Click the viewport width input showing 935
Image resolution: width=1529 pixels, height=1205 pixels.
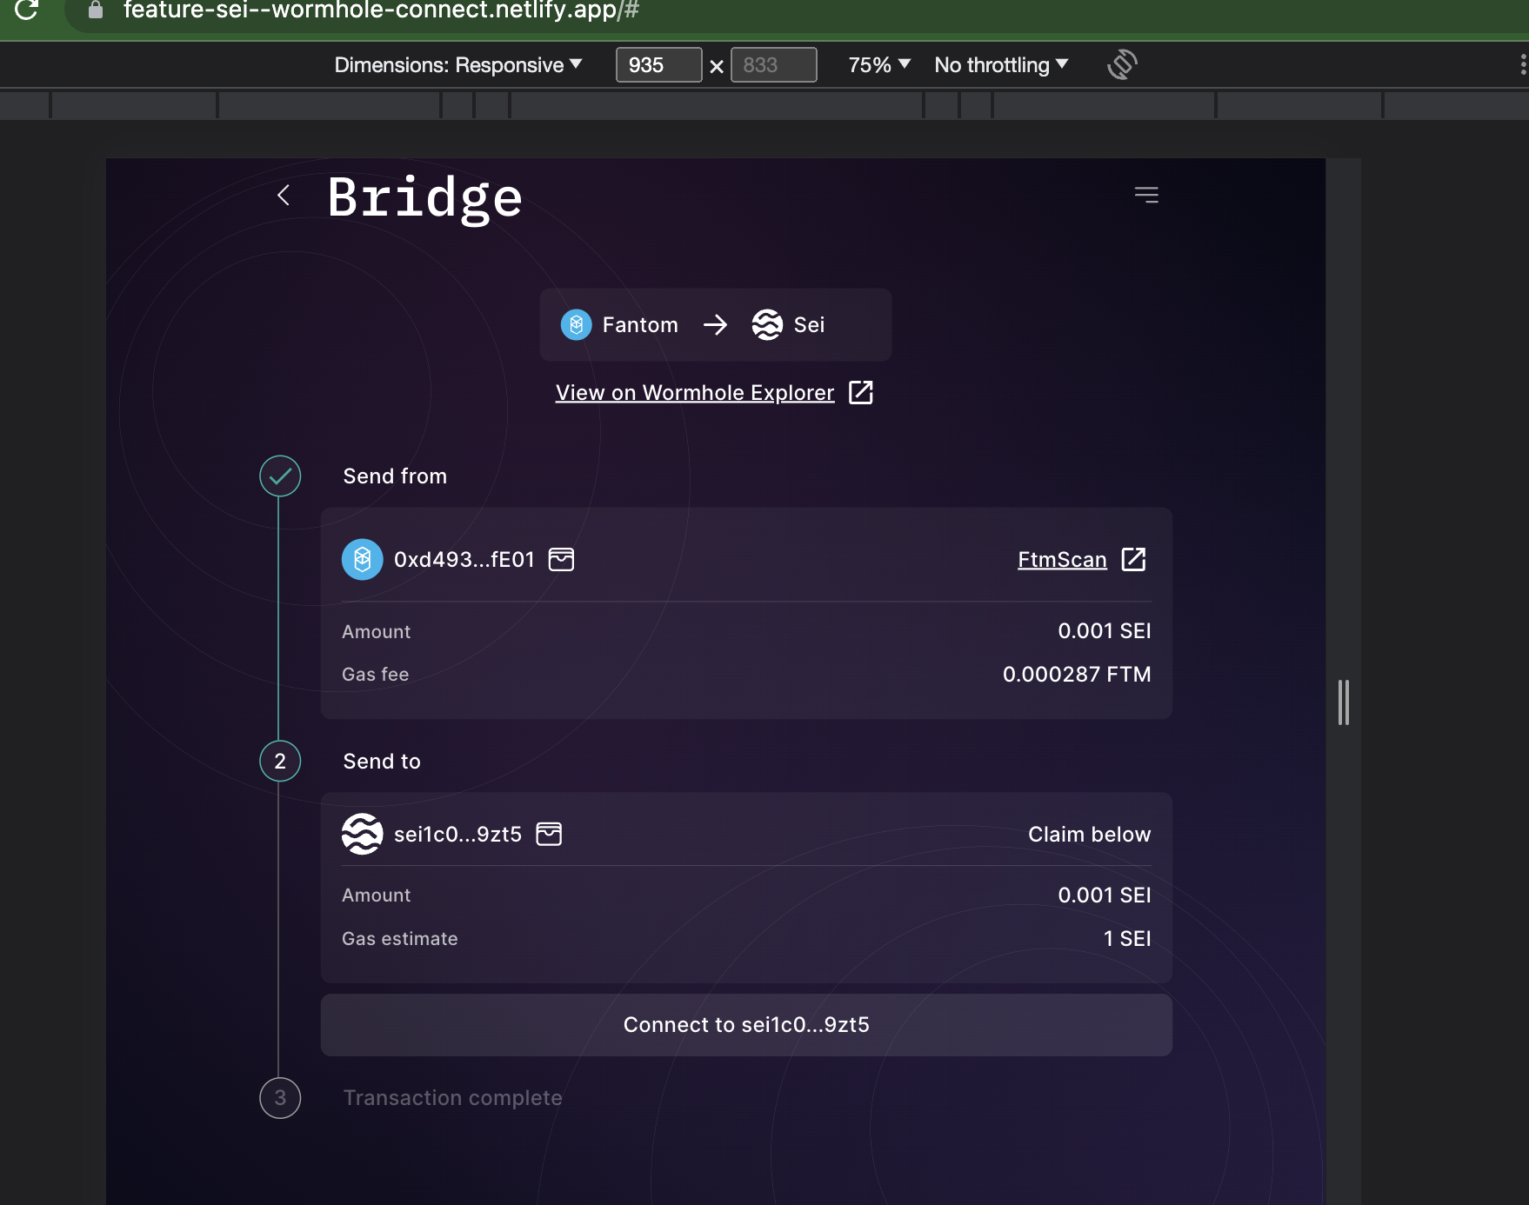point(658,64)
